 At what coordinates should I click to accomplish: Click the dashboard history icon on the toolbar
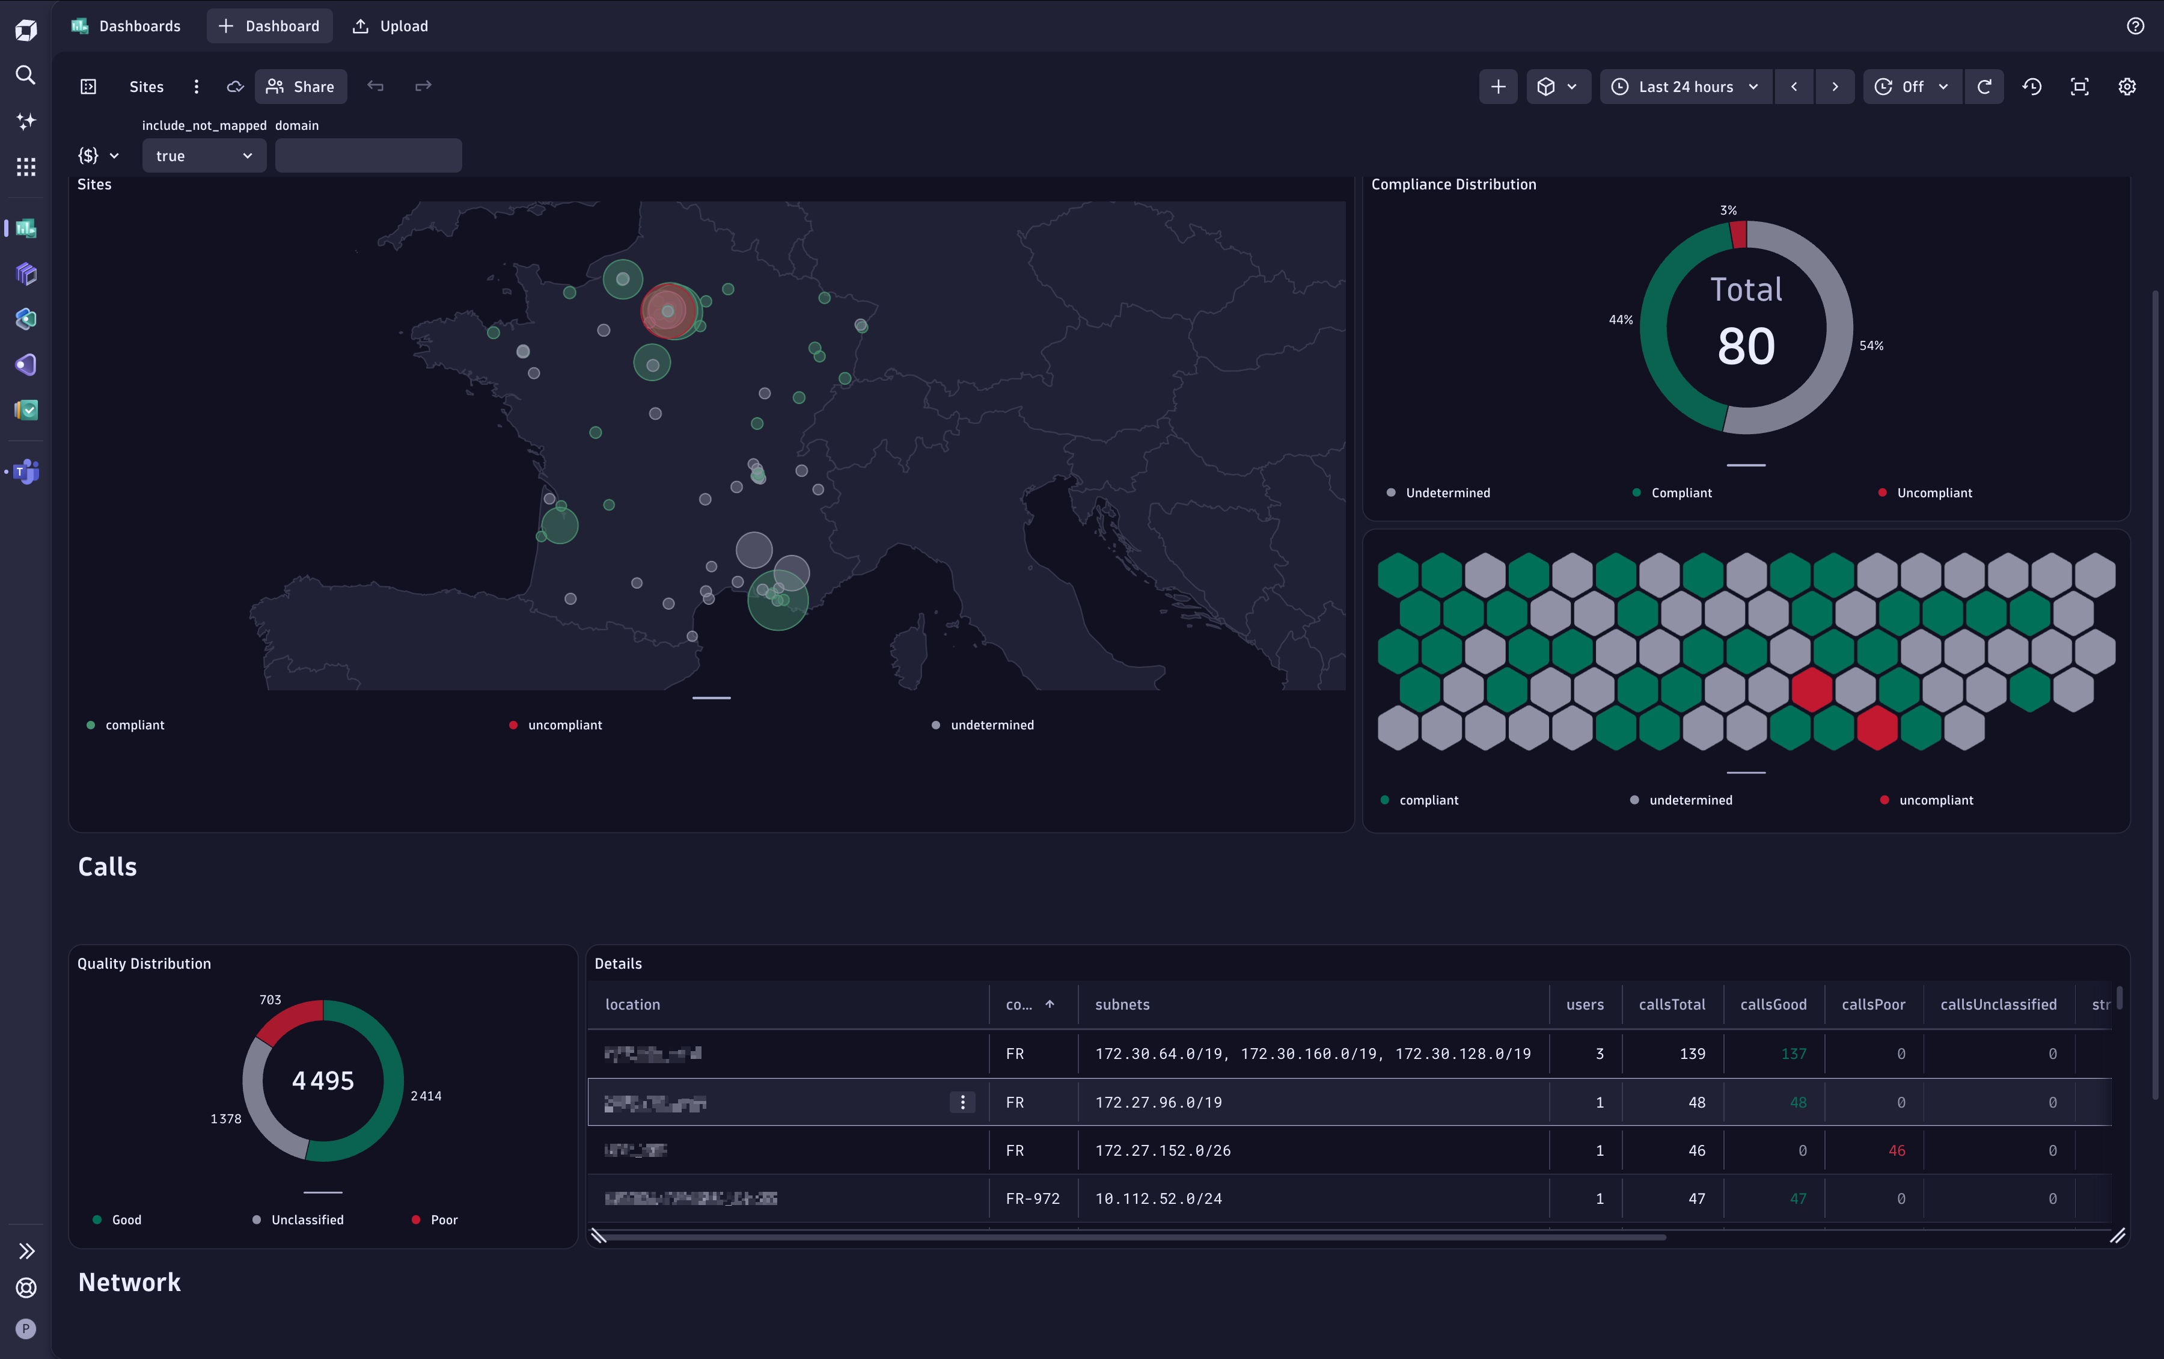[2032, 86]
